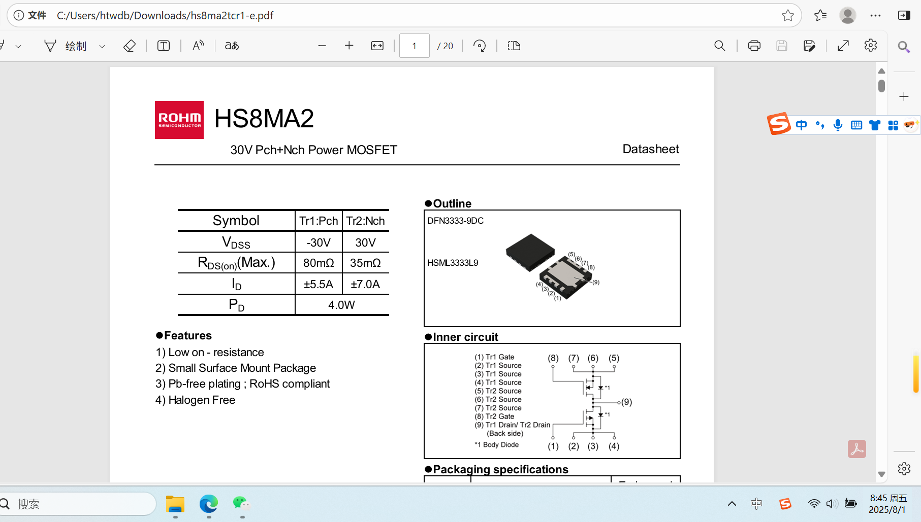Toggle the page view layout button
Screen dimensions: 921x522
click(x=514, y=46)
